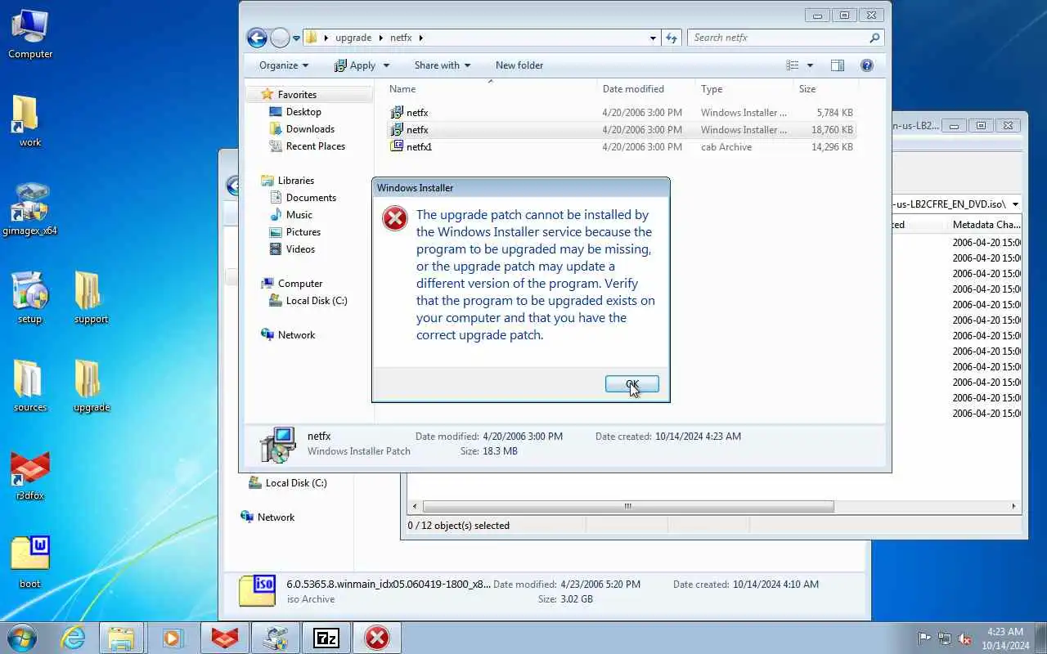The height and width of the screenshot is (654, 1047).
Task: Open the Pictures library
Action: [x=303, y=232]
